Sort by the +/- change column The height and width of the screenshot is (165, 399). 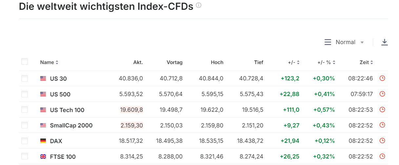pos(294,62)
